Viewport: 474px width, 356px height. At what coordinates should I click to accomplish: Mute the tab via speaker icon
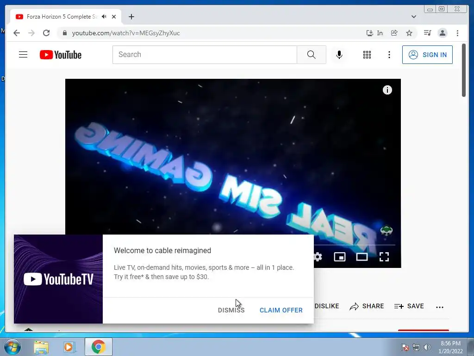[x=104, y=17]
